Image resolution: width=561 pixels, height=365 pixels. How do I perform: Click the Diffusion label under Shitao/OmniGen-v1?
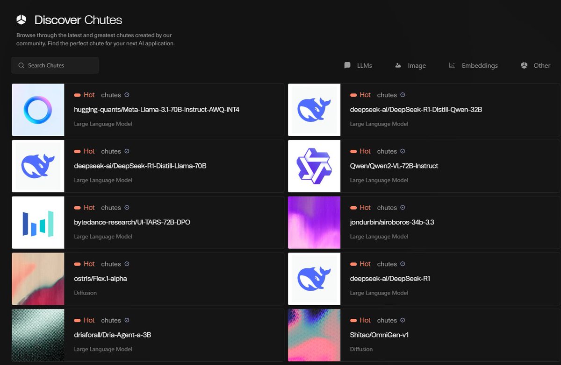[x=361, y=349]
